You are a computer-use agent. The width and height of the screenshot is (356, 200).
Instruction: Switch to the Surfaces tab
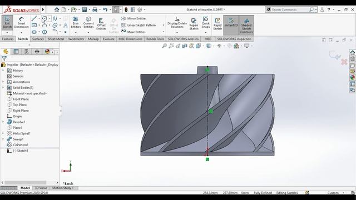38,39
